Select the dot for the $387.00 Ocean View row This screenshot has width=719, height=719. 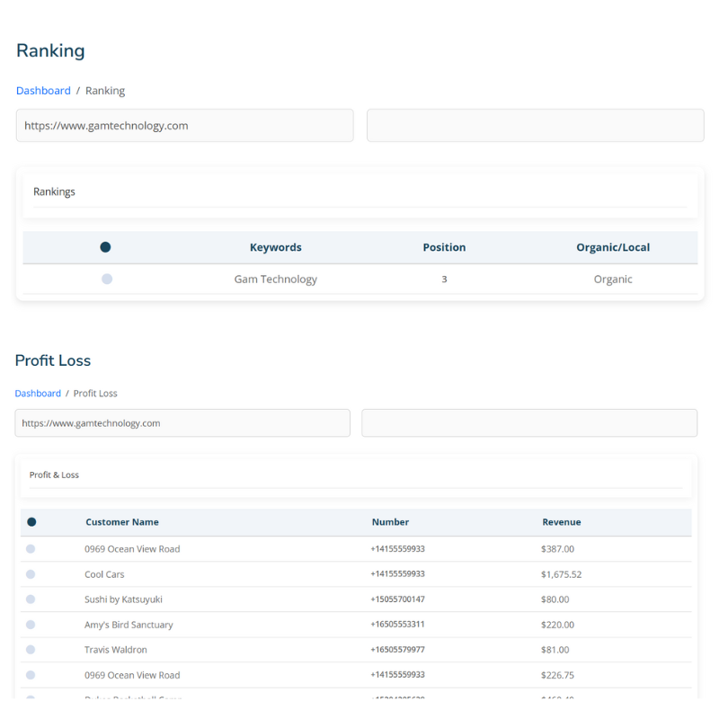[x=31, y=549]
